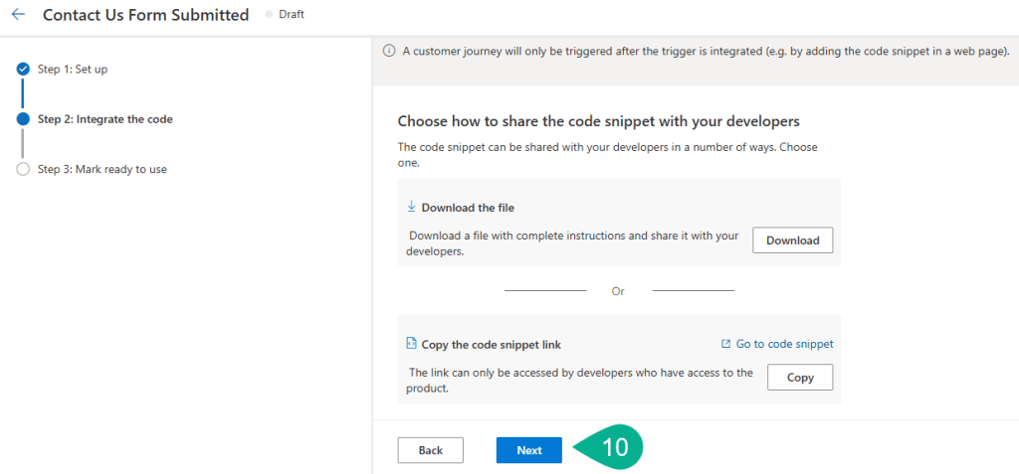Click the completed checkmark icon for Step 1
Viewport: 1019px width, 474px height.
tap(23, 70)
